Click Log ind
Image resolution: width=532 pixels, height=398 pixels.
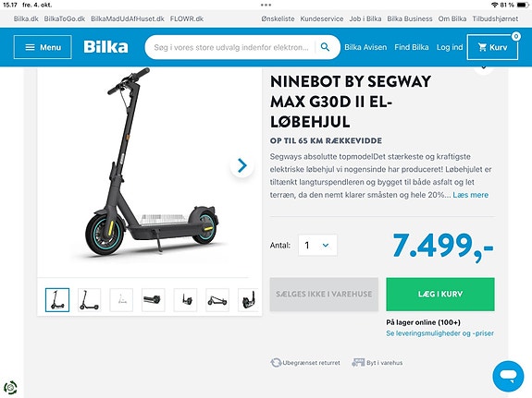pos(450,47)
